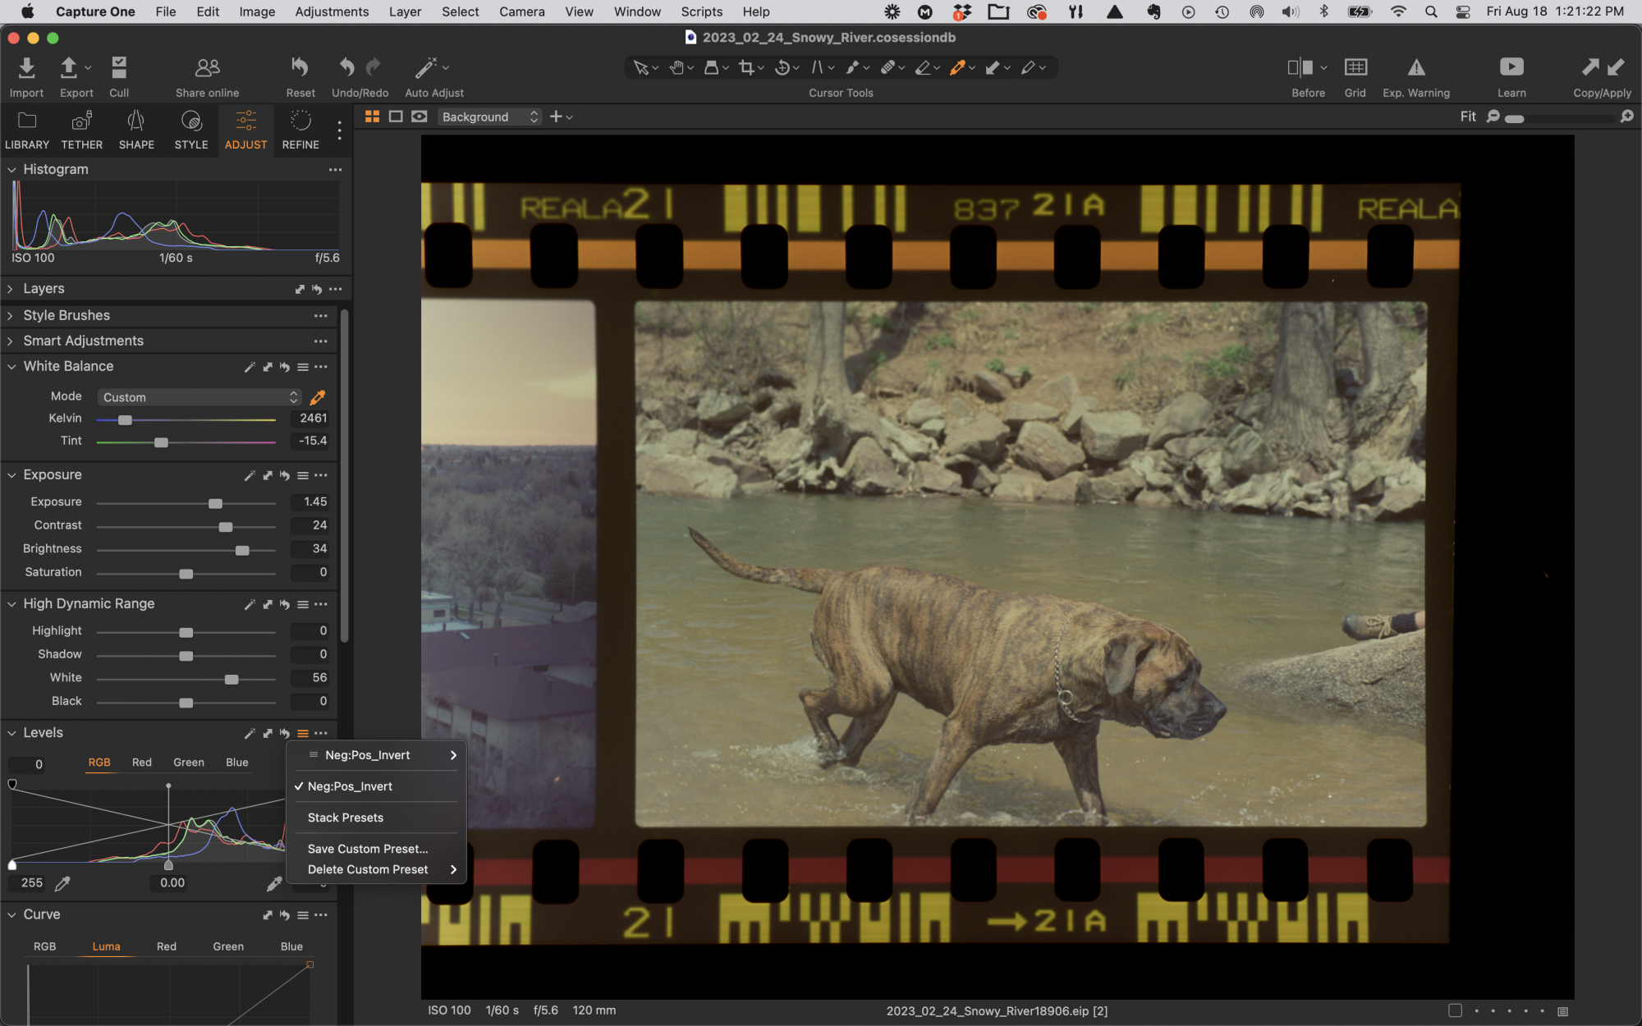
Task: Open the Learn video panel
Action: (1511, 67)
